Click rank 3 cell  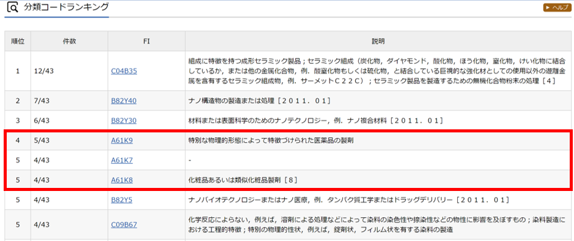pos(18,121)
